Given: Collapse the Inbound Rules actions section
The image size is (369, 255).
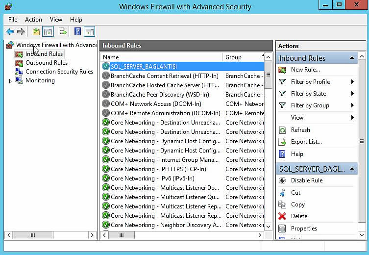Looking at the screenshot, I should click(x=352, y=58).
